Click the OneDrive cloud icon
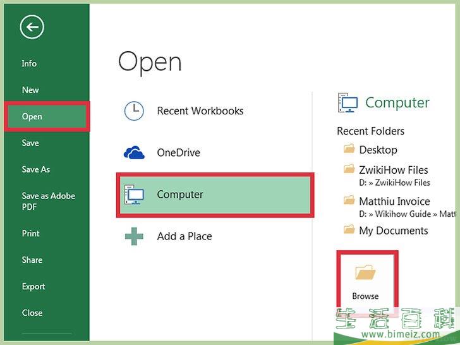The image size is (460, 345). pyautogui.click(x=134, y=152)
